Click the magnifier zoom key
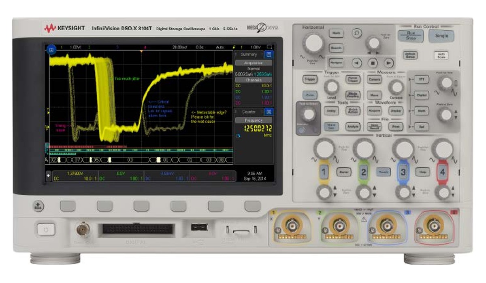 click(356, 32)
